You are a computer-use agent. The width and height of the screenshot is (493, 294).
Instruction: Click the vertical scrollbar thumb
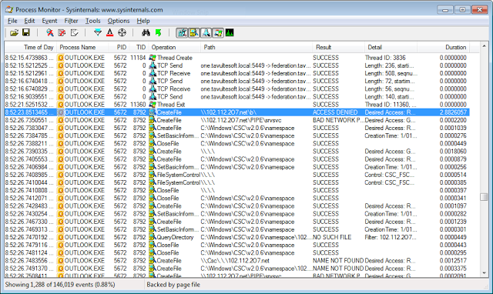(484, 197)
